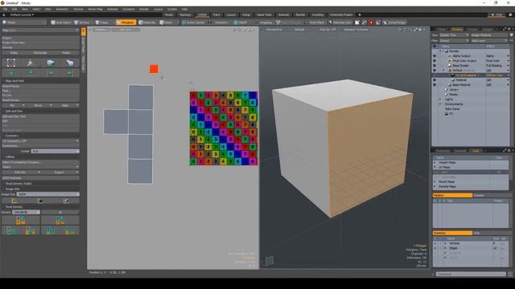
Task: Toggle visibility of the UV grid image layer
Action: tap(435, 75)
